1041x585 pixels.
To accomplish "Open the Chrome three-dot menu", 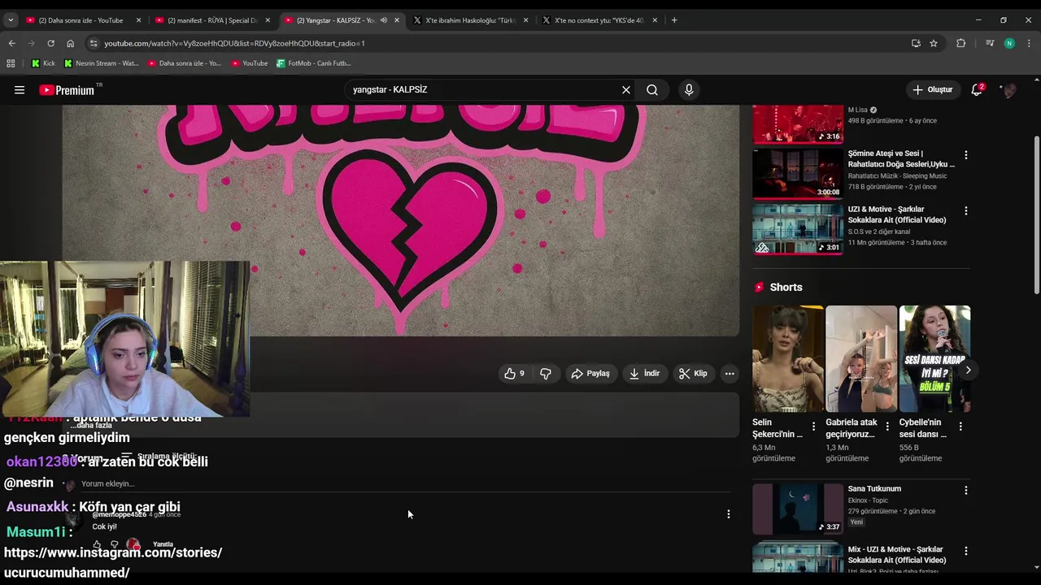I will [1030, 43].
